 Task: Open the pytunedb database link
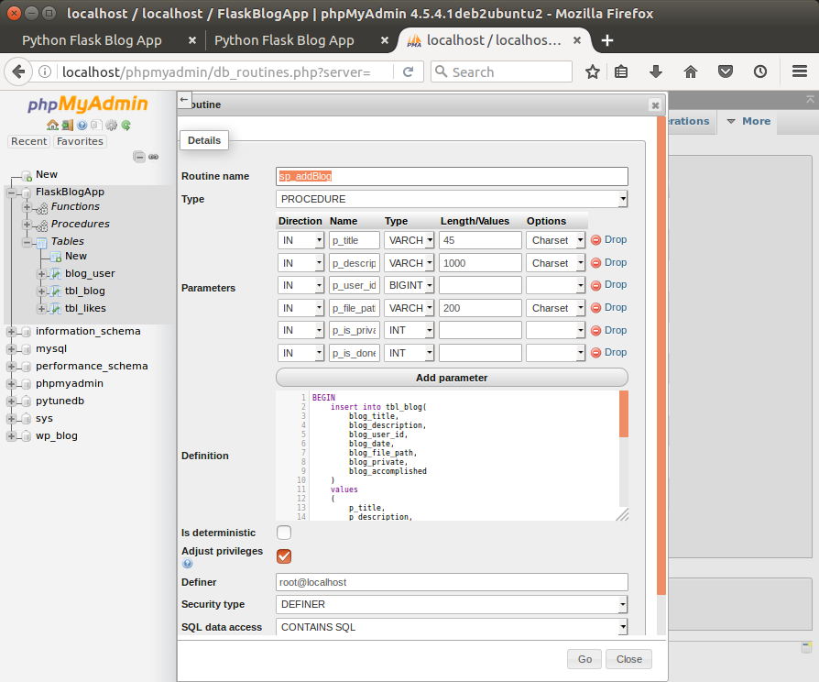tap(60, 401)
